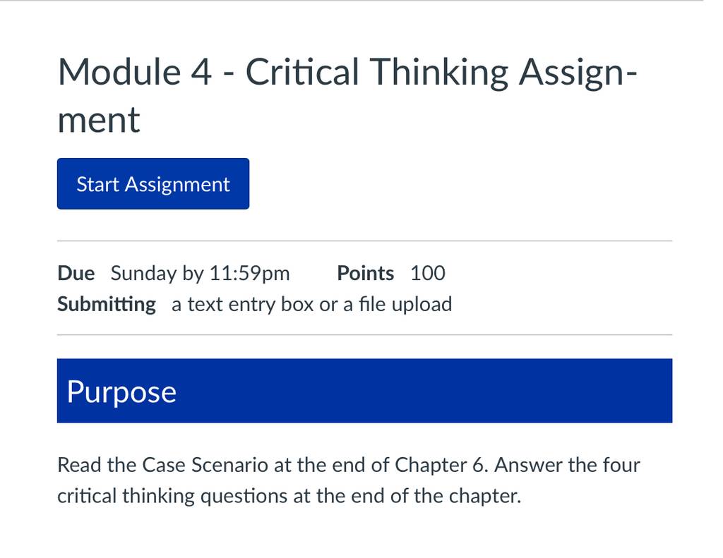723x558 pixels.
Task: Select the Chapter 6 reference text
Action: (x=441, y=464)
